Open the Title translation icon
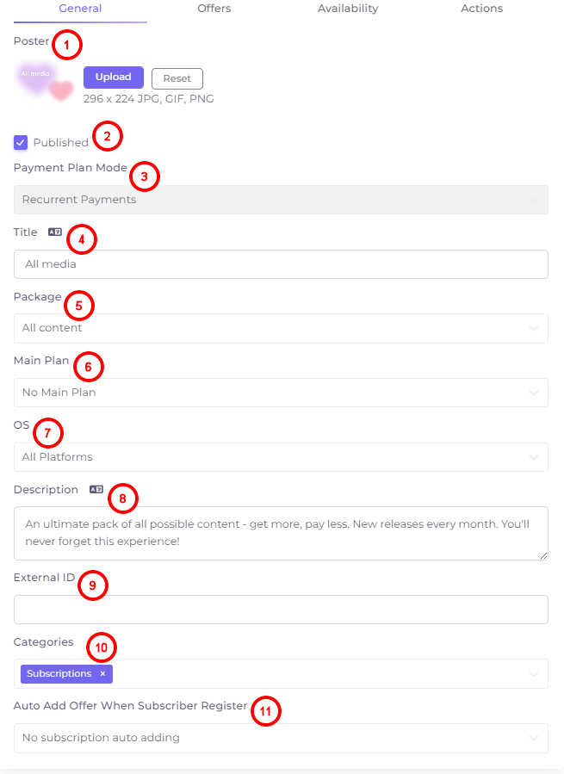 [55, 232]
